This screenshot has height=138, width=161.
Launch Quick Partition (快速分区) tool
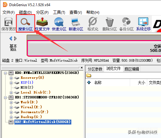(x=59, y=24)
